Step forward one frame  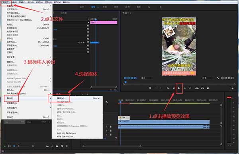185,88
